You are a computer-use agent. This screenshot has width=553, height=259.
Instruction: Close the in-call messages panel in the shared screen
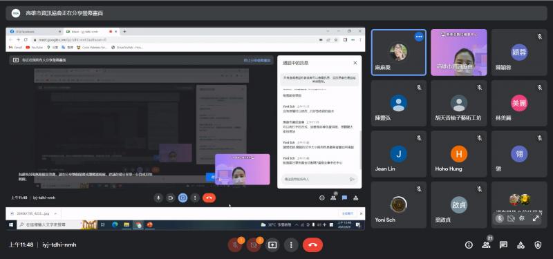click(355, 63)
